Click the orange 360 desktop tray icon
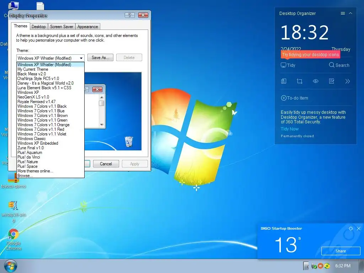364x273 pixels. coord(321,266)
